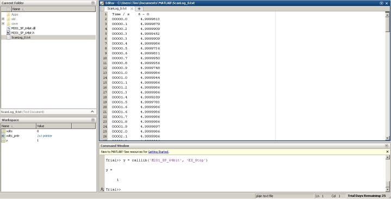Click line number 10 in the editor
391x199 pixels.
tap(105, 58)
